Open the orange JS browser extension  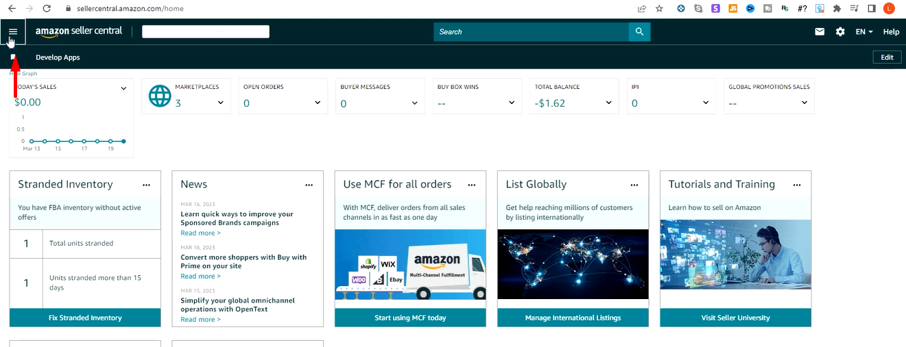point(732,9)
